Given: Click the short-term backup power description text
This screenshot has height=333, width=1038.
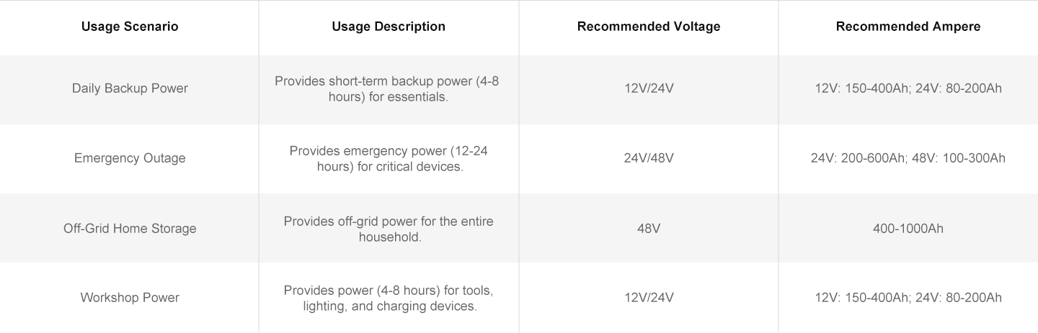Looking at the screenshot, I should pyautogui.click(x=389, y=88).
